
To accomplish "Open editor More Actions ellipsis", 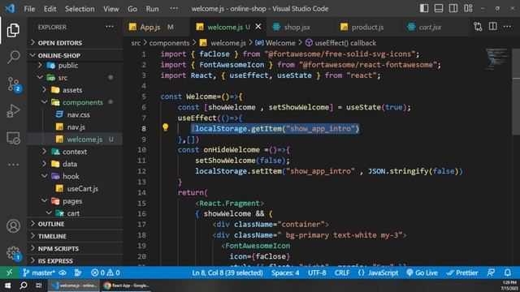I will point(507,27).
